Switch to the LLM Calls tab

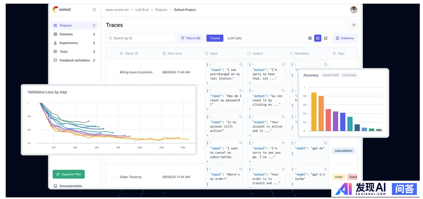tap(234, 38)
